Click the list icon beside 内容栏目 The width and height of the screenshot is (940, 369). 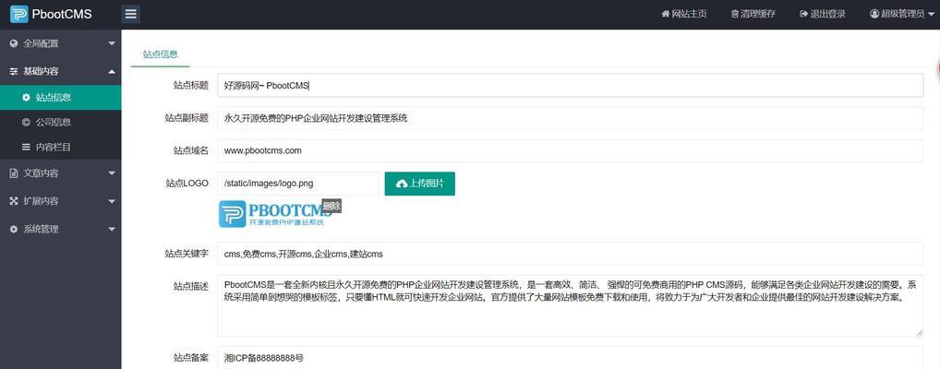point(26,147)
